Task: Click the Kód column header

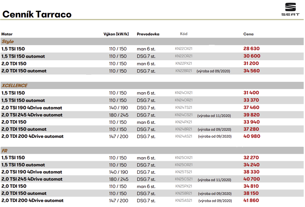Action: point(184,34)
